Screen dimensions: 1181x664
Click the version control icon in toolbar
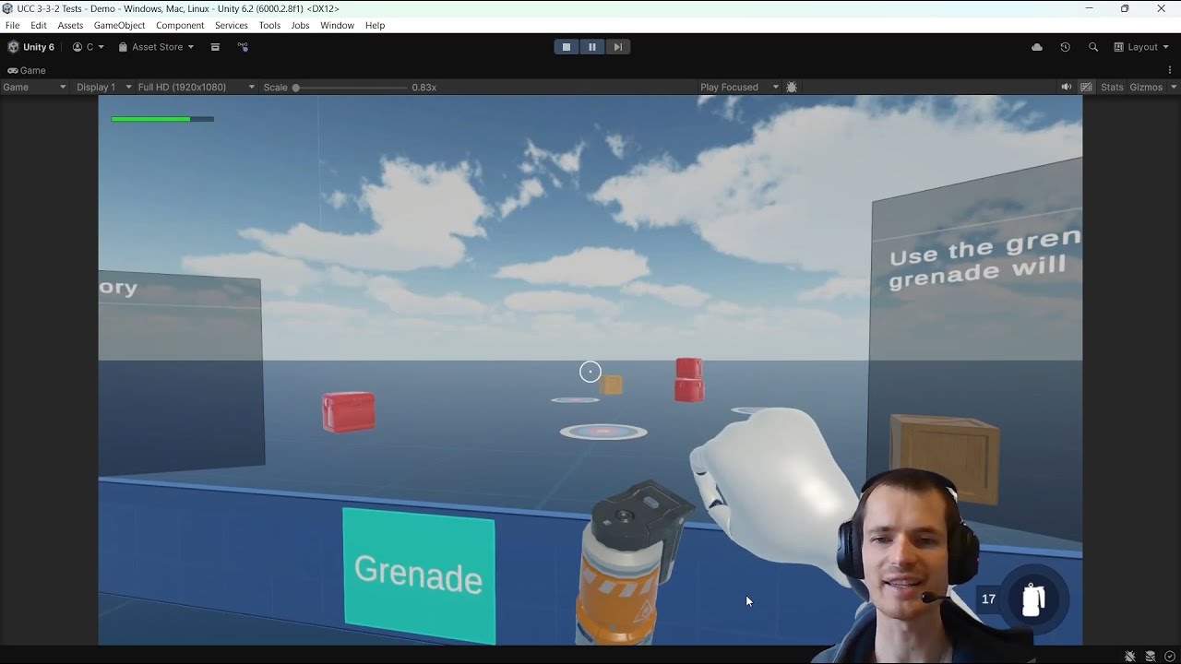pyautogui.click(x=243, y=47)
